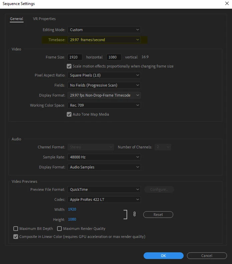
Task: Click the vertical Frame Size field
Action: tap(114, 57)
